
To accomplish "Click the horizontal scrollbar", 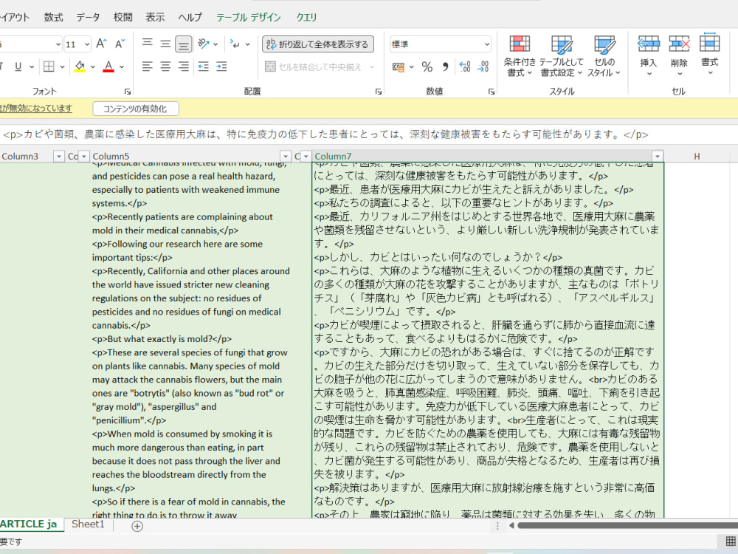I will coord(628,526).
